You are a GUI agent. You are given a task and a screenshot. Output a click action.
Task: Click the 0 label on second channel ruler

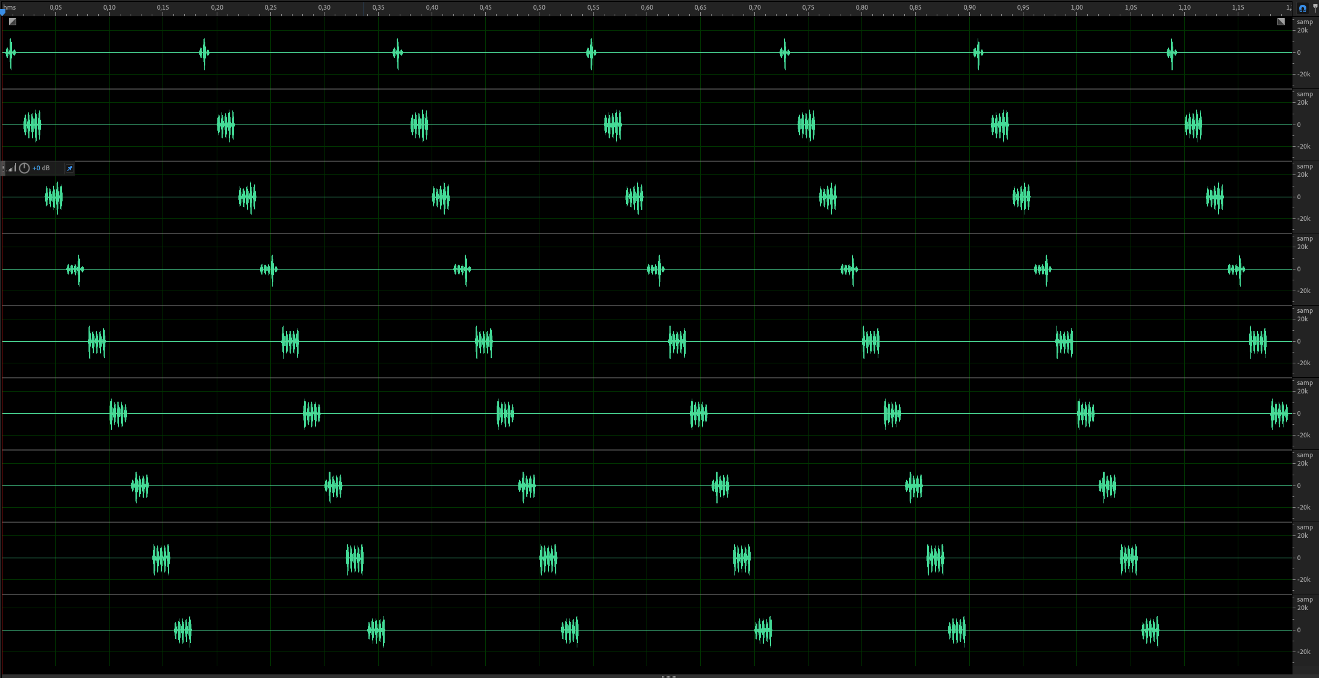1299,125
